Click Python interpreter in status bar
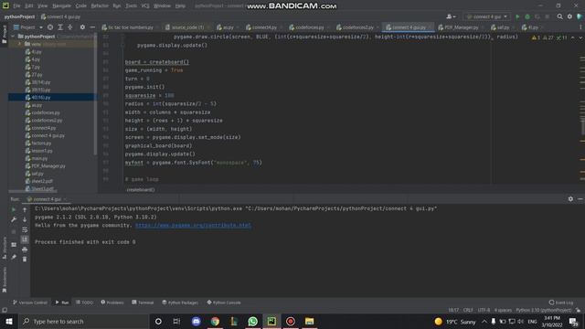This screenshot has height=329, width=585. pyautogui.click(x=543, y=311)
